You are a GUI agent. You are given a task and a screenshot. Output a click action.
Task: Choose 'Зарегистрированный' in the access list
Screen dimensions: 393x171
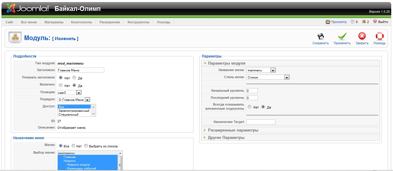(74, 111)
